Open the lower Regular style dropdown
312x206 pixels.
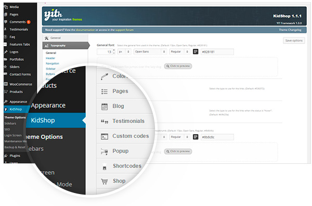[180, 137]
